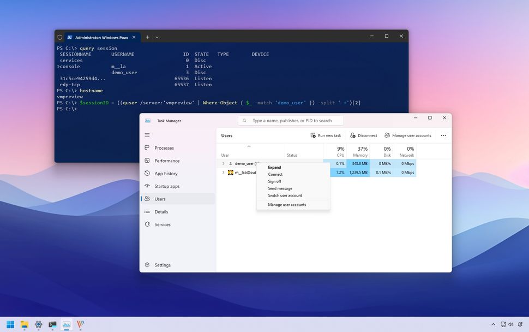
Task: Click the Run new task button
Action: [326, 135]
